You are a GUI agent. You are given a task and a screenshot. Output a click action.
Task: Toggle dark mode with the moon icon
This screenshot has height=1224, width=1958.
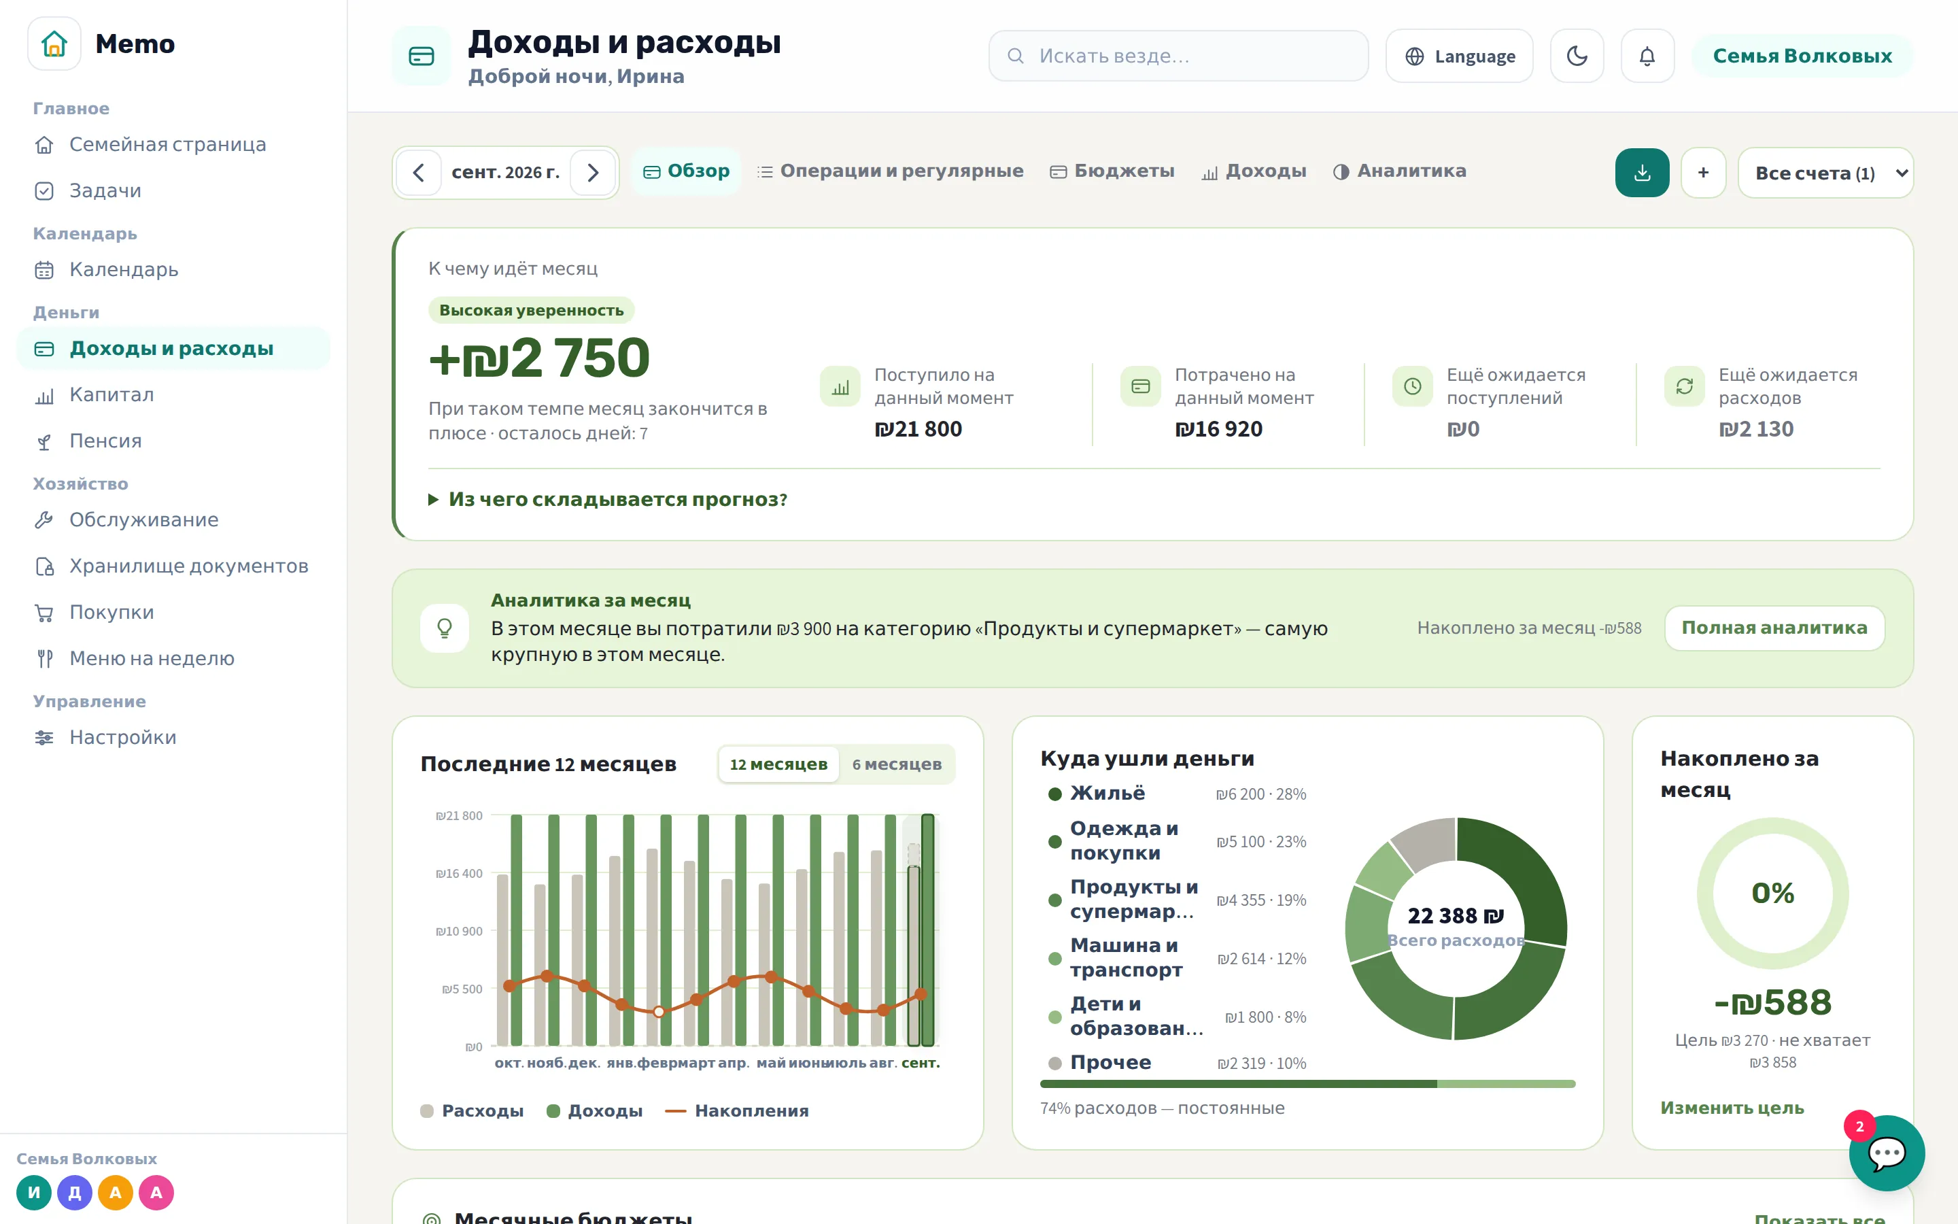point(1577,56)
